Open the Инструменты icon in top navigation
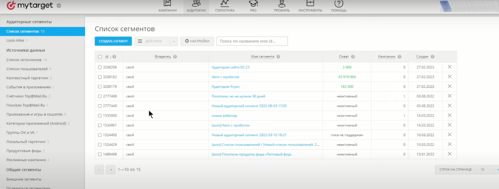Screen dimensions: 499x189 click(310, 3)
